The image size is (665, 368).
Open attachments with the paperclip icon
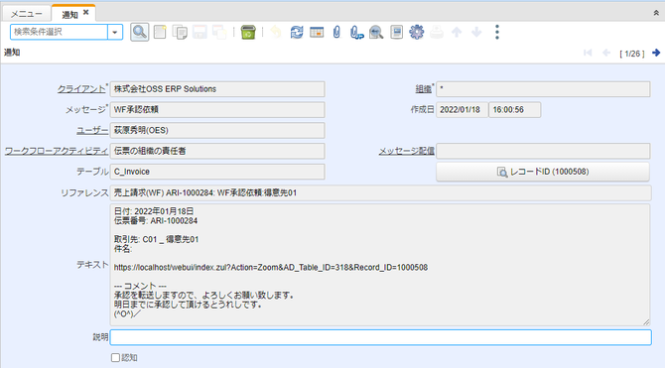point(336,32)
